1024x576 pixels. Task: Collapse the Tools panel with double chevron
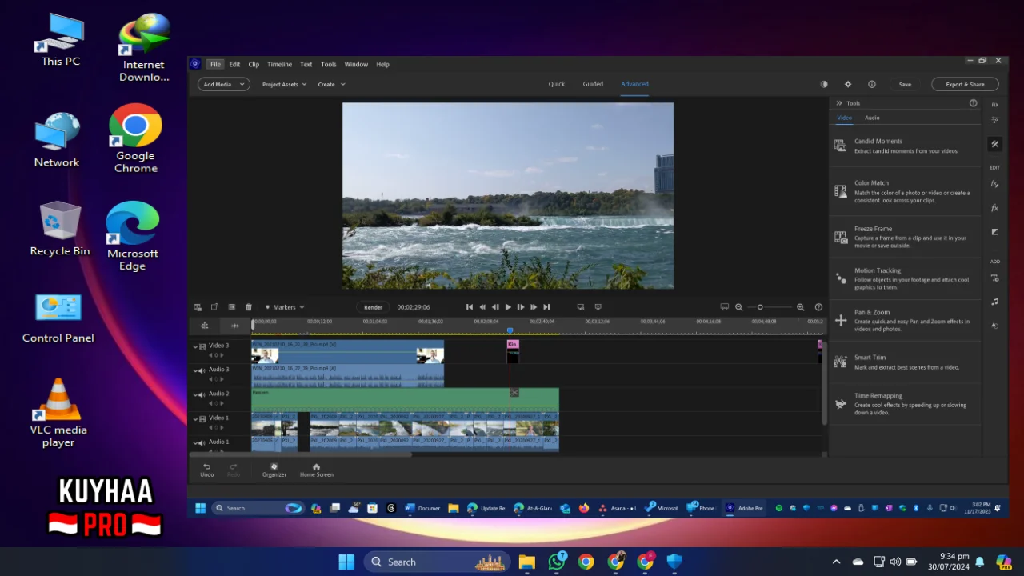(x=838, y=103)
